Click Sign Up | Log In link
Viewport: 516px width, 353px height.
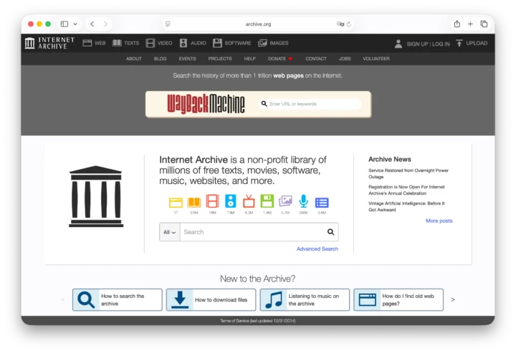click(x=428, y=44)
